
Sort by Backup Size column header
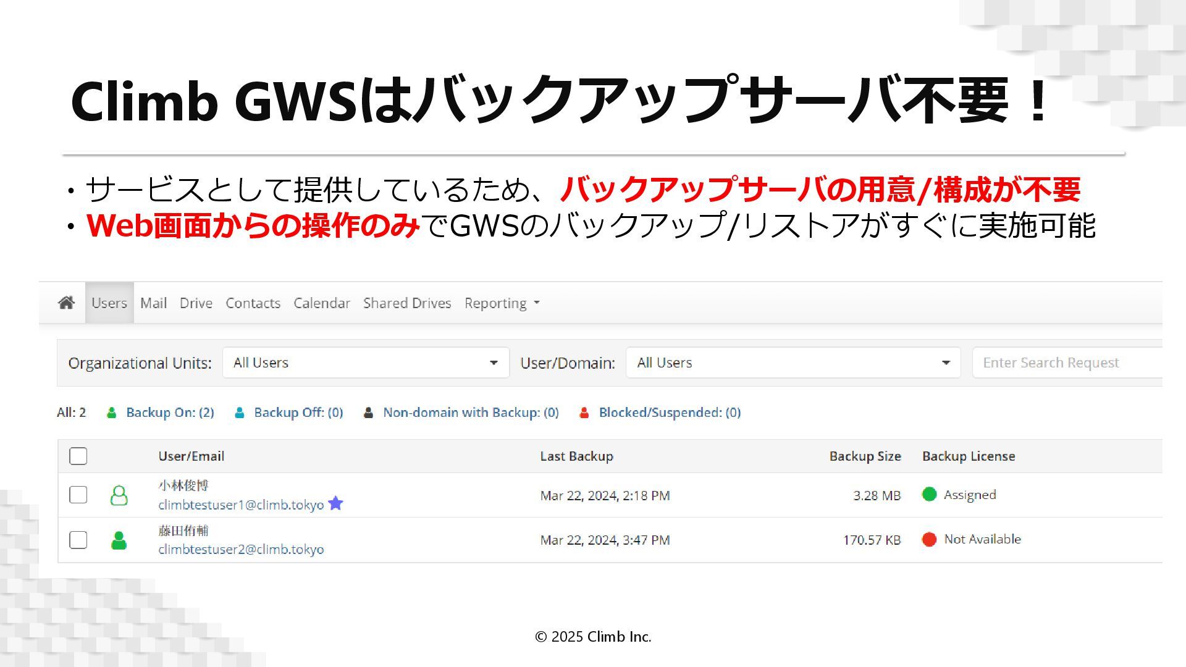click(865, 456)
